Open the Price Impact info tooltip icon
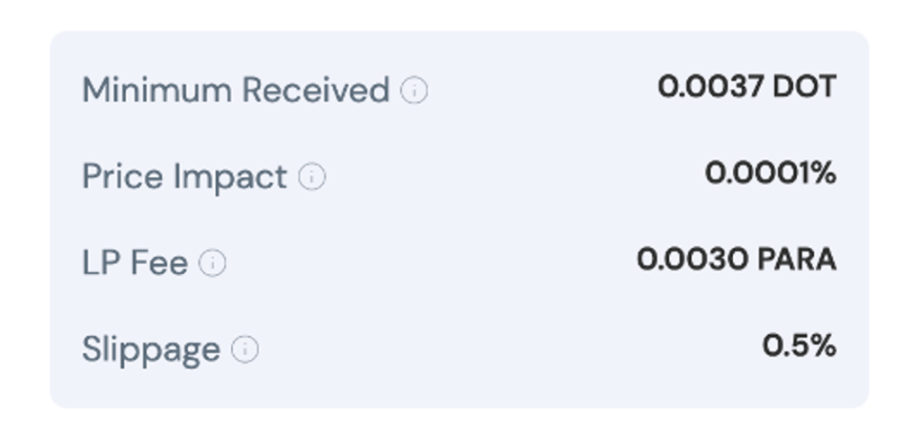Image resolution: width=921 pixels, height=441 pixels. pyautogui.click(x=311, y=177)
